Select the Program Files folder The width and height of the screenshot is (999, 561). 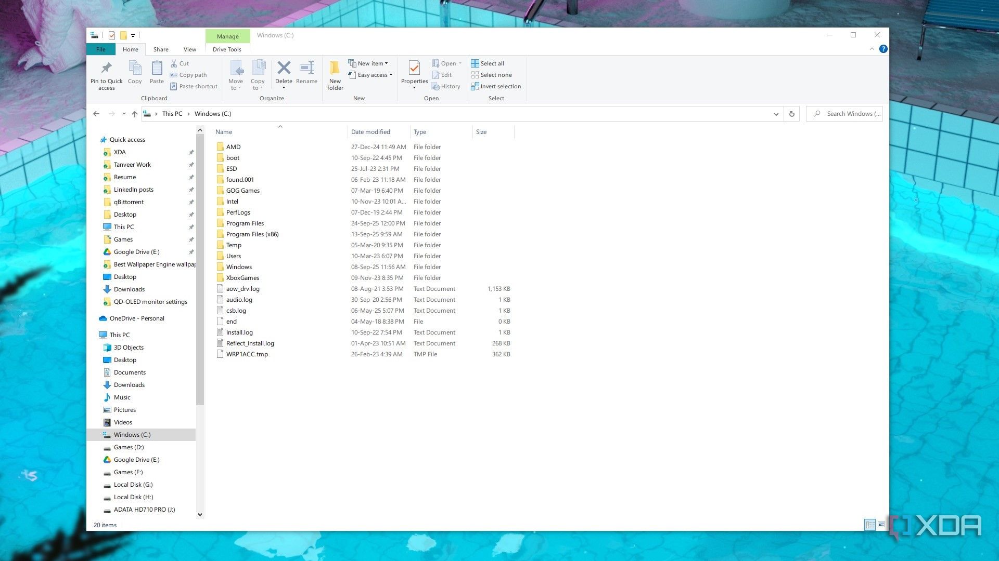pyautogui.click(x=245, y=223)
